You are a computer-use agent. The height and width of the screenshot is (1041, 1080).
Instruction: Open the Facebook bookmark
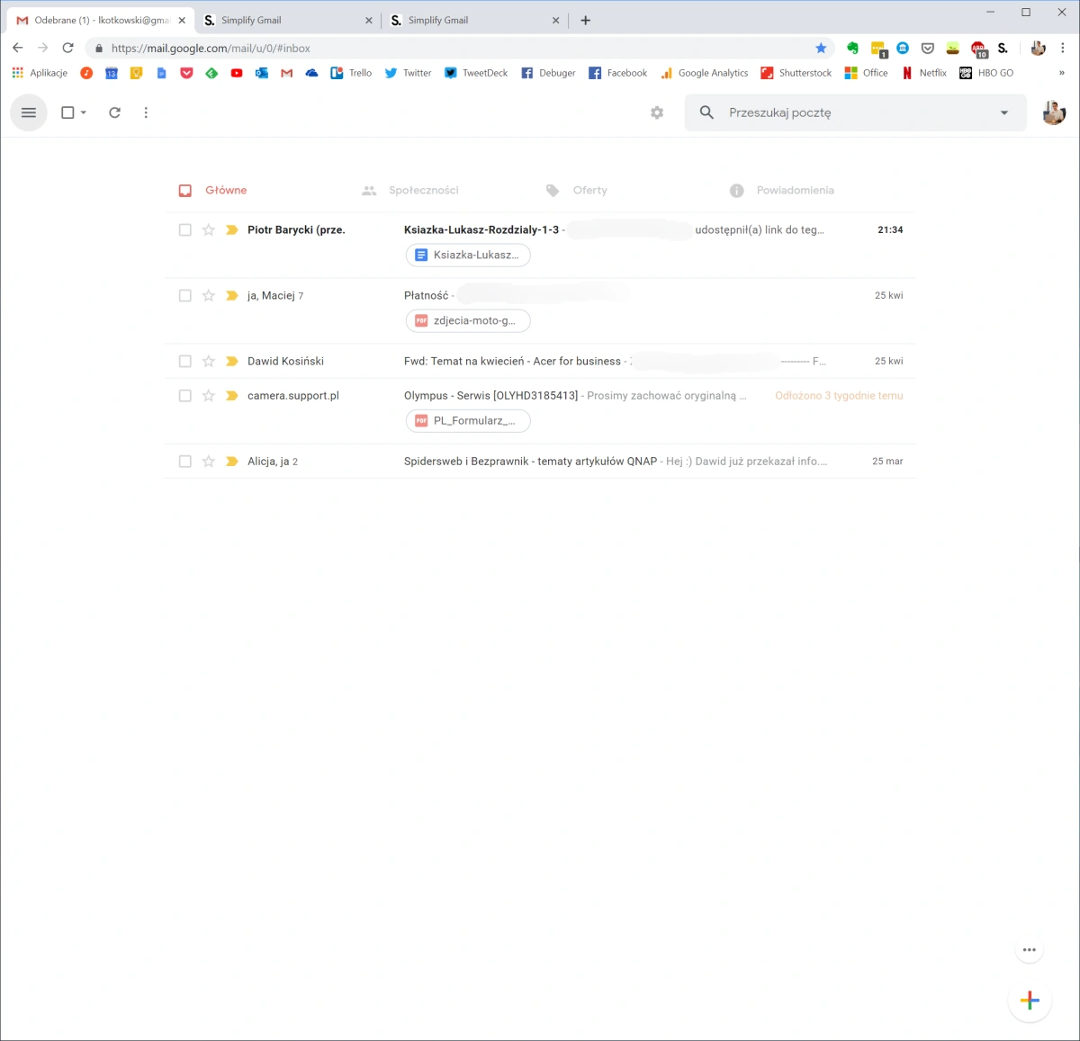618,73
